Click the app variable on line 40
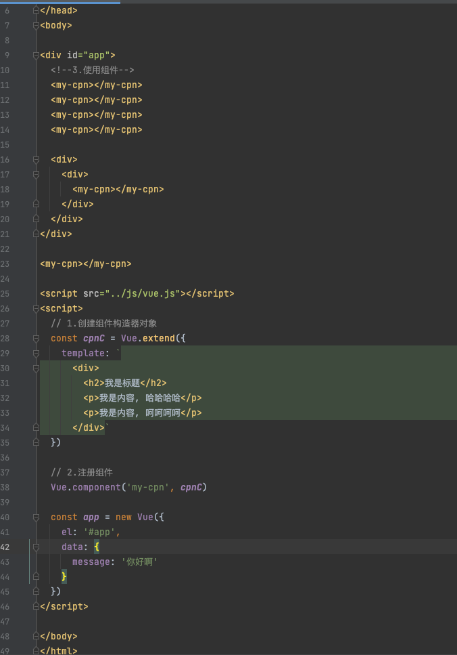457x655 pixels. coord(91,517)
